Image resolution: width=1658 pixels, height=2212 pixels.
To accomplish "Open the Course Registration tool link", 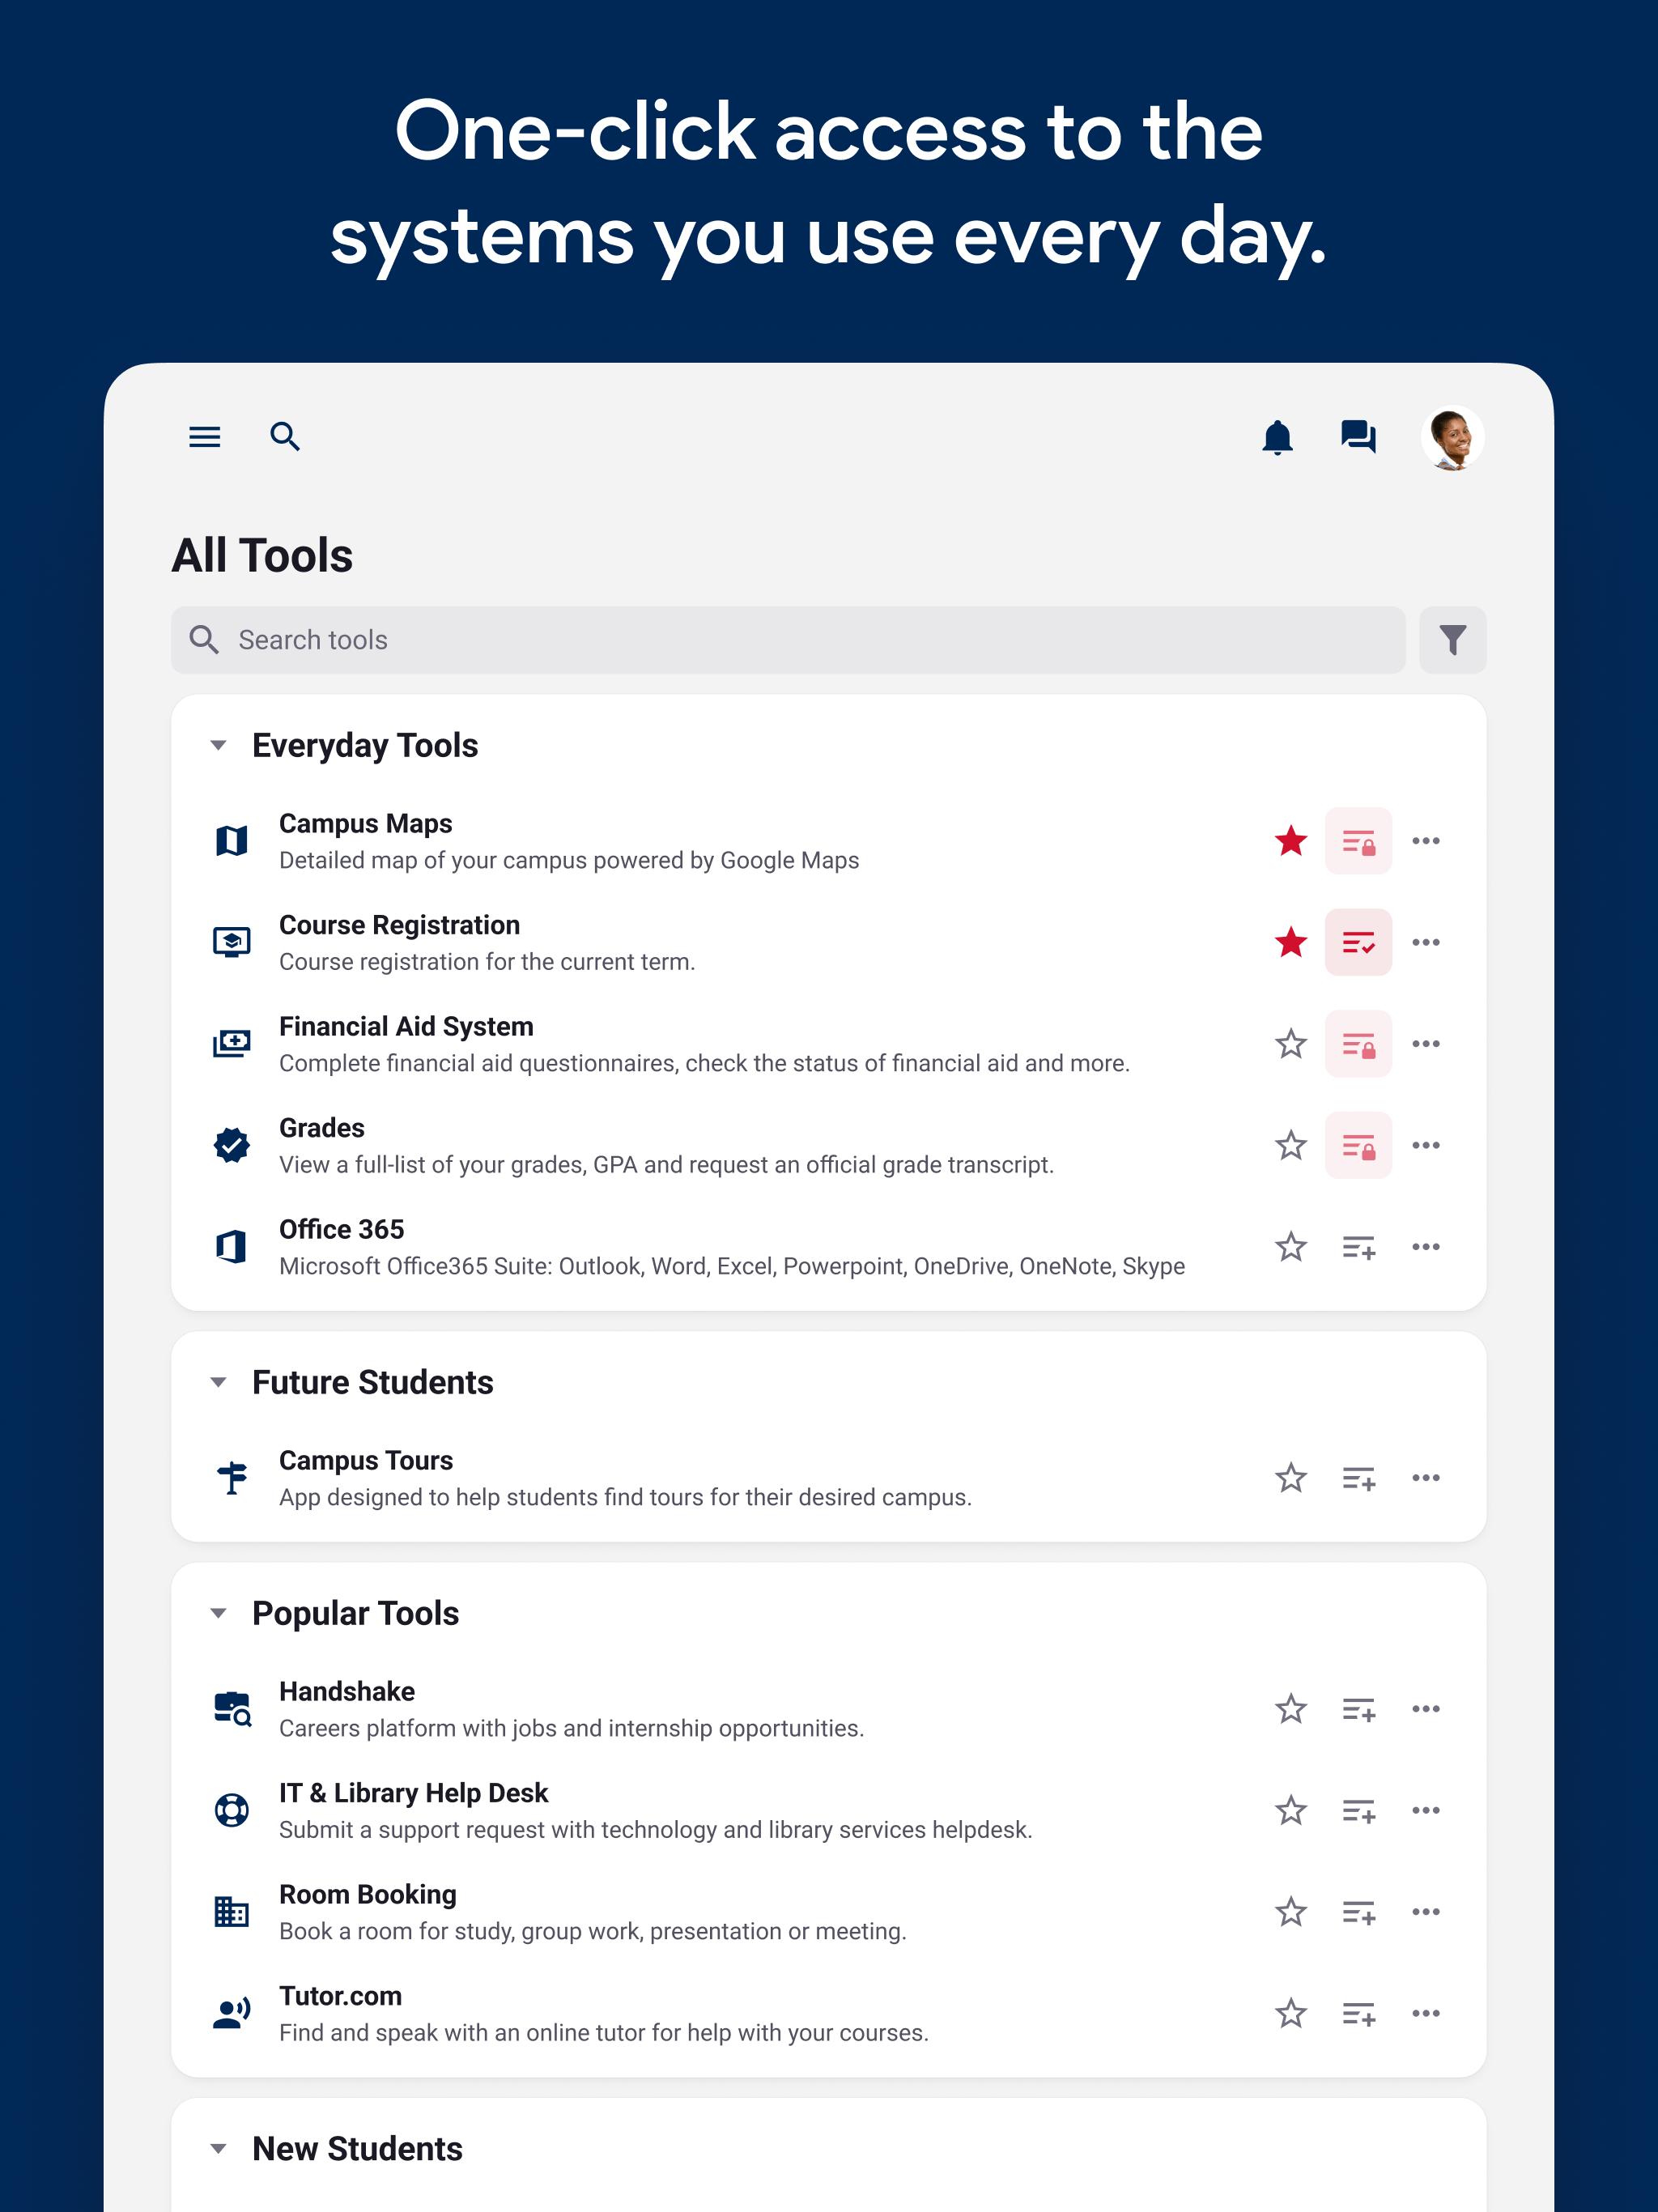I will [x=399, y=925].
